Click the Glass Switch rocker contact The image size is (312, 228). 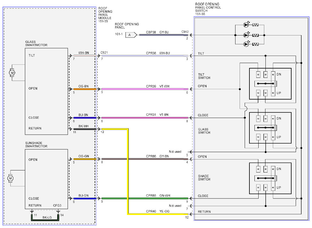pos(265,128)
